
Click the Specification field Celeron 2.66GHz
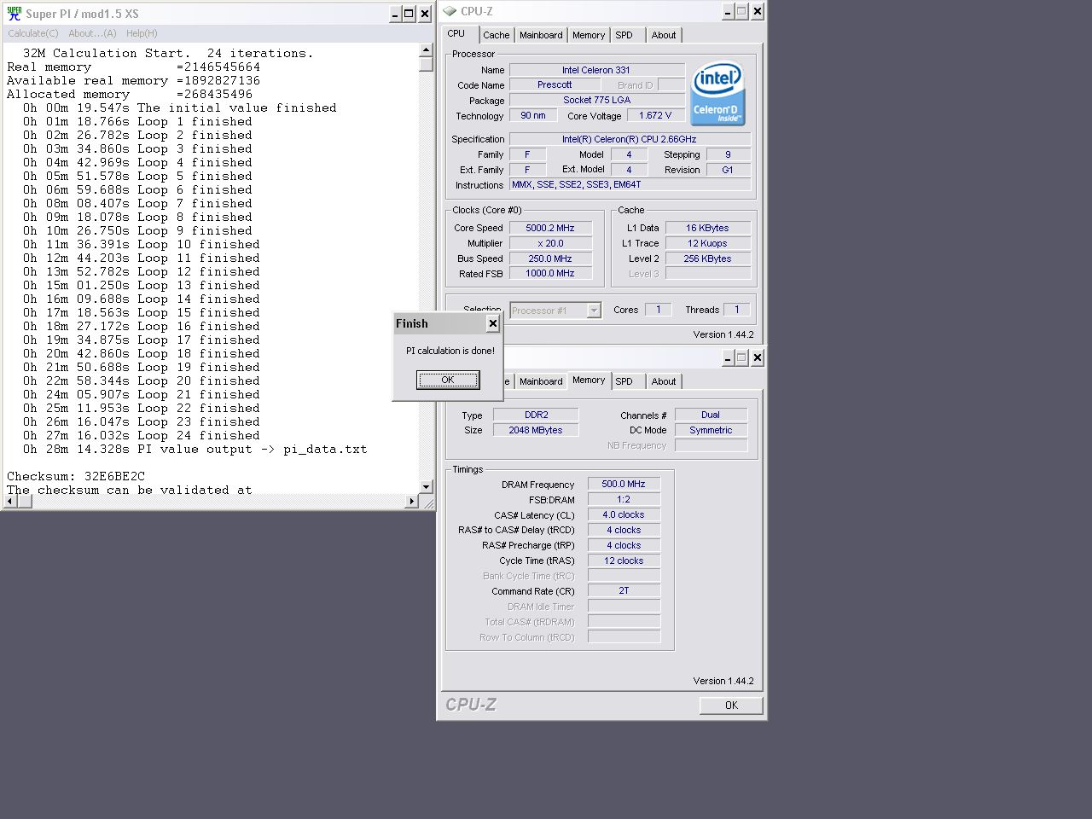tap(630, 139)
